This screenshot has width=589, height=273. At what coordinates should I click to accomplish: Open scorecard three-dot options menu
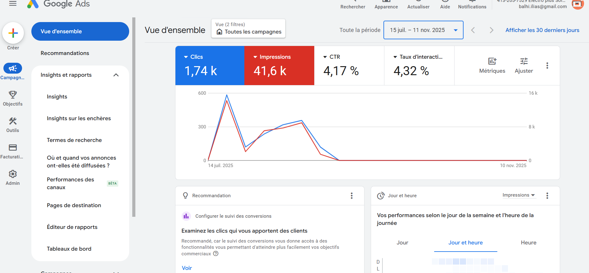click(x=547, y=66)
